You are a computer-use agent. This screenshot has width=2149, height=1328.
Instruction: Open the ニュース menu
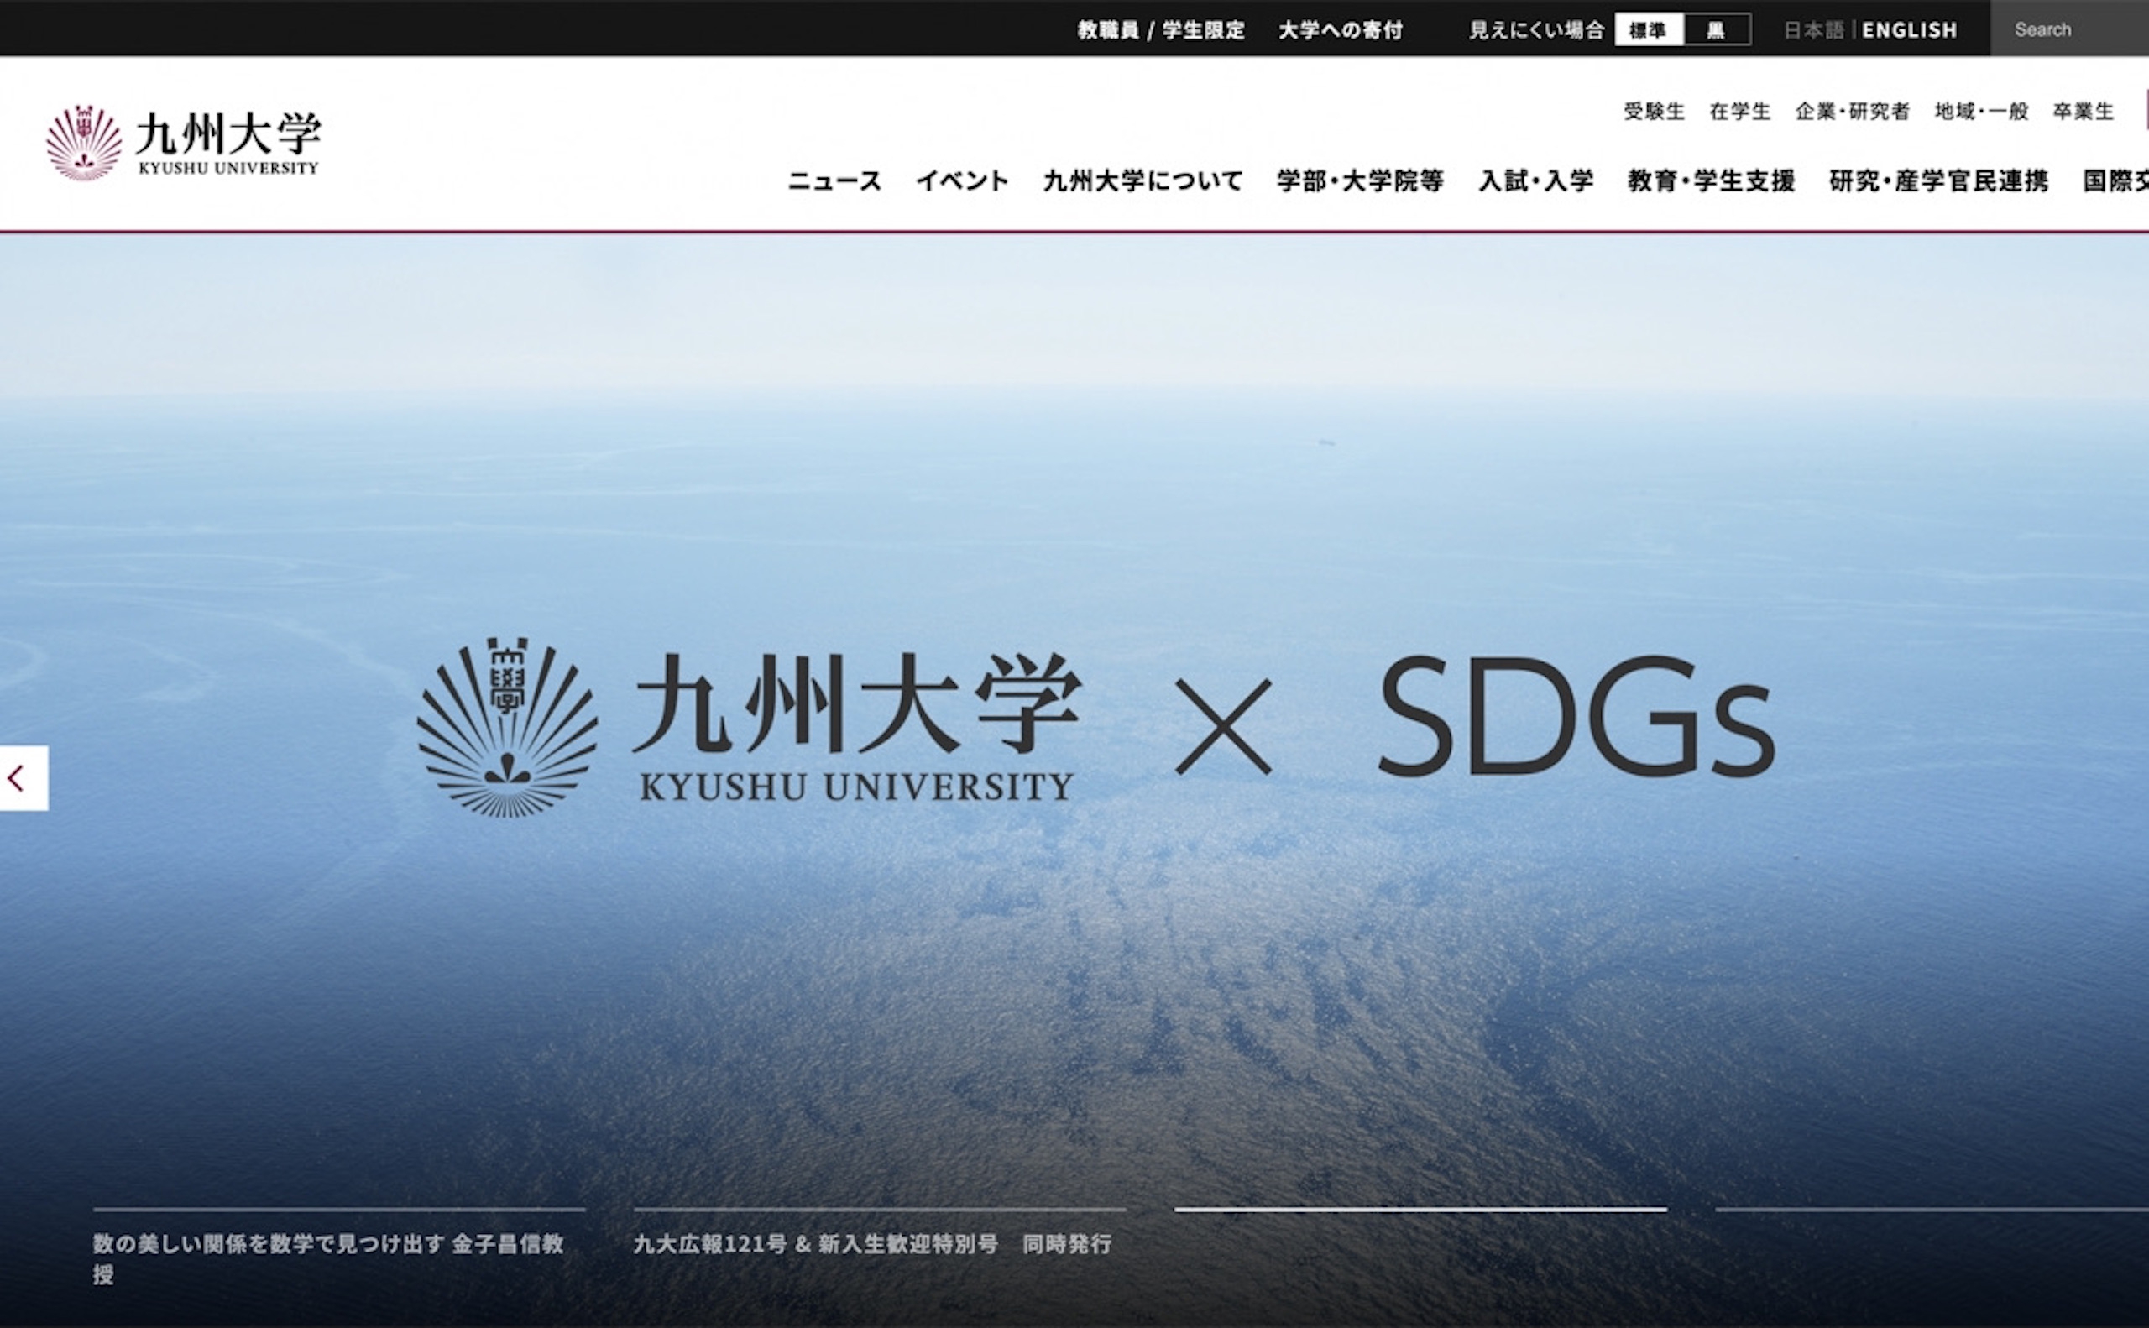[834, 181]
